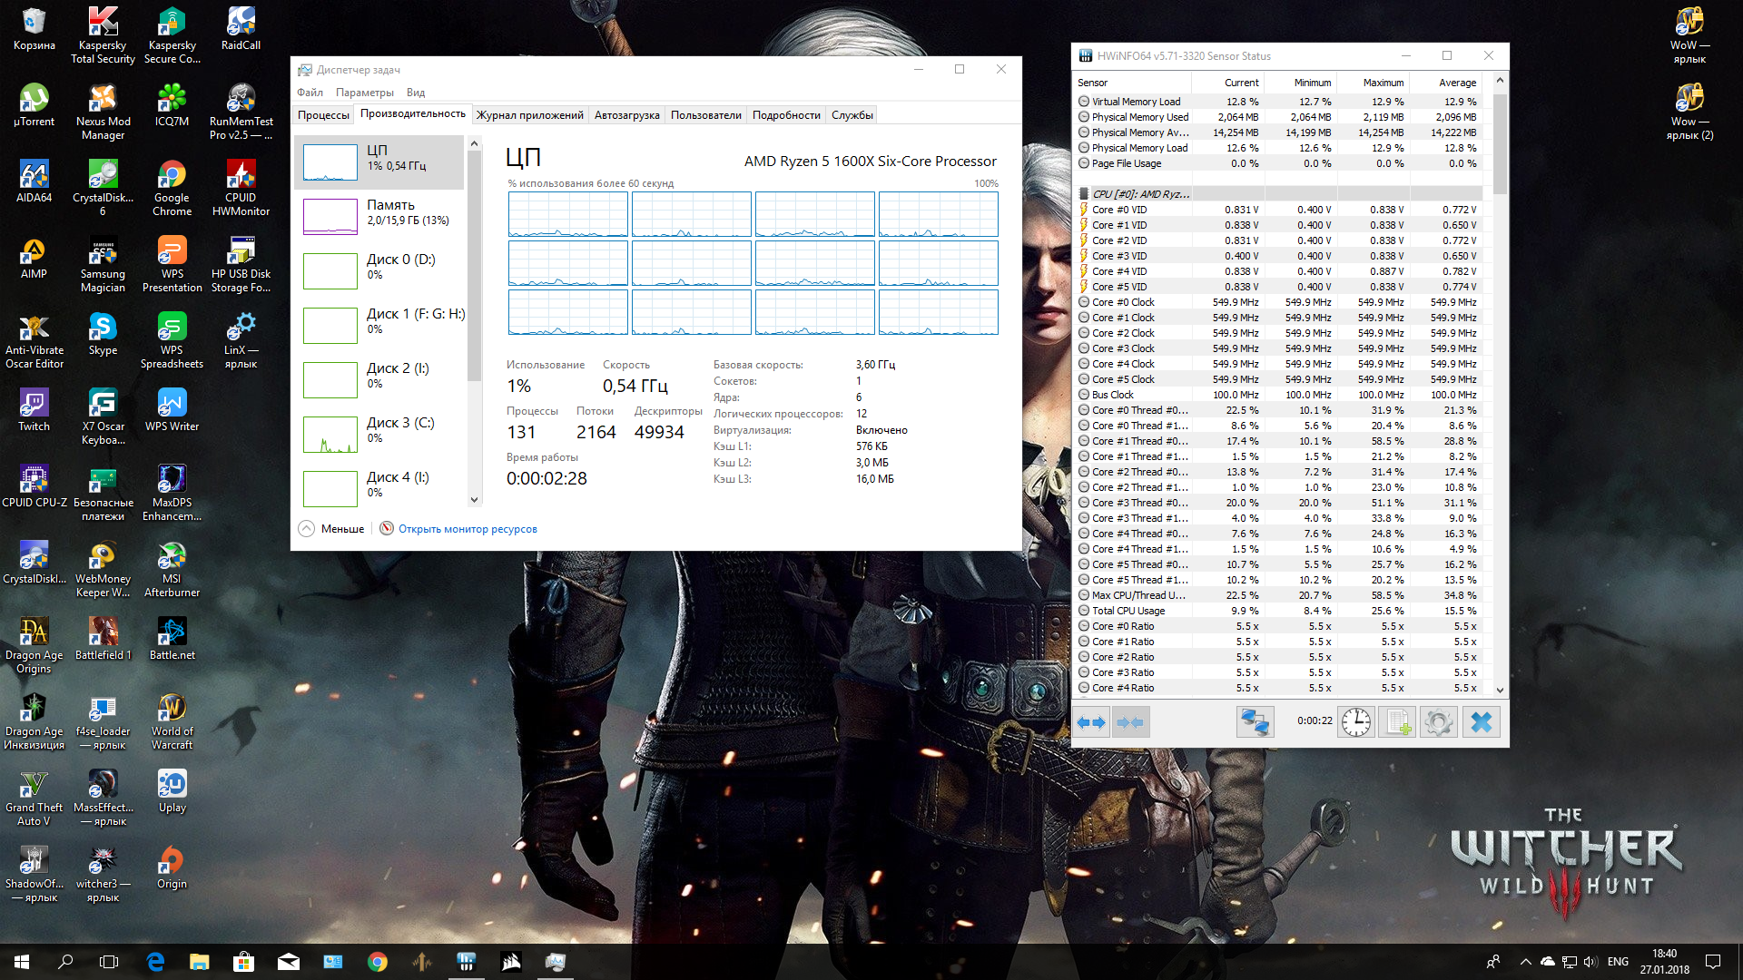The image size is (1743, 980).
Task: Switch to the Автозагрузка tab
Action: 626,115
